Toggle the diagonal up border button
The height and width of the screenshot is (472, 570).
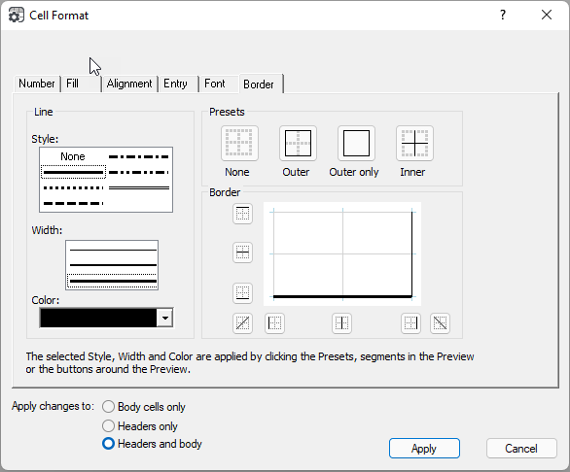(x=242, y=323)
